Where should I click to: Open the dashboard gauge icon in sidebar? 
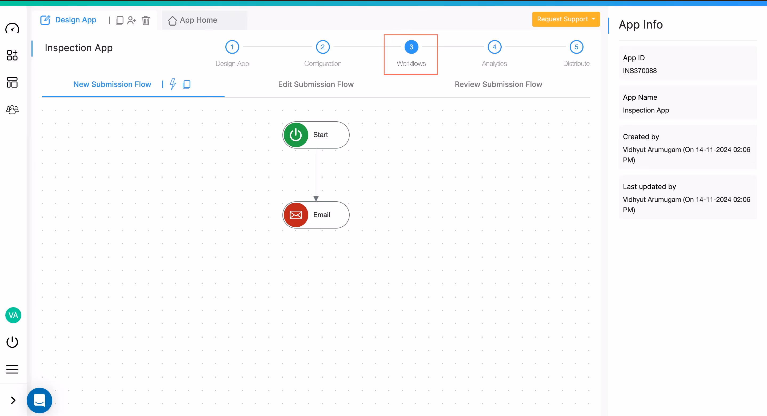click(12, 29)
